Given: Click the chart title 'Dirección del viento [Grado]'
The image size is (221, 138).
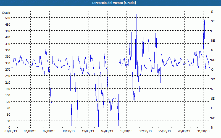Looking at the screenshot, I should pos(114,3).
